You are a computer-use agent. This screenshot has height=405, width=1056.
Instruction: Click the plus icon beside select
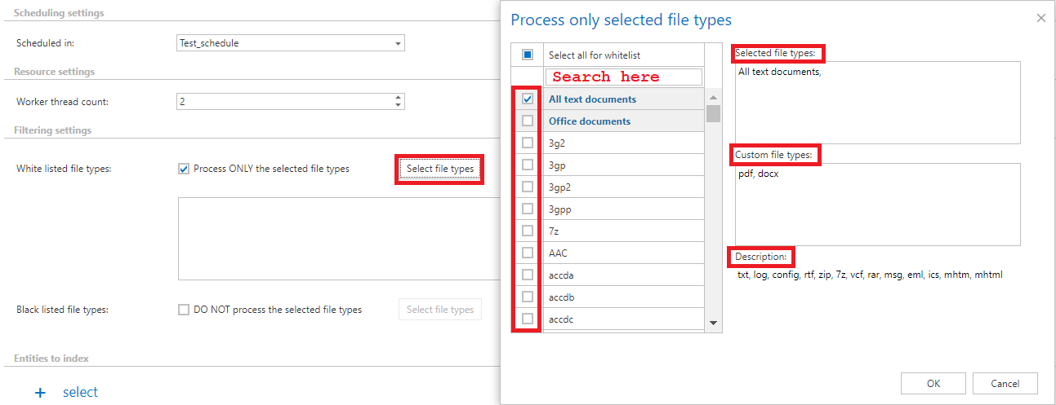click(x=40, y=393)
